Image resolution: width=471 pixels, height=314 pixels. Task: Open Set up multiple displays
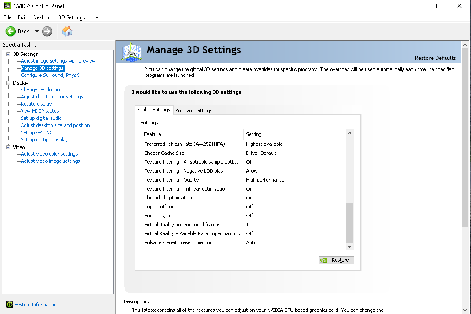click(46, 140)
